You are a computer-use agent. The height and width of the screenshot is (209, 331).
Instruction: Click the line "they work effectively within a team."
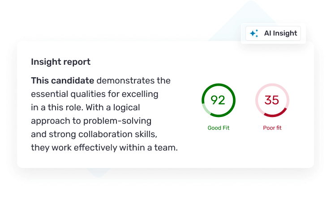point(104,148)
